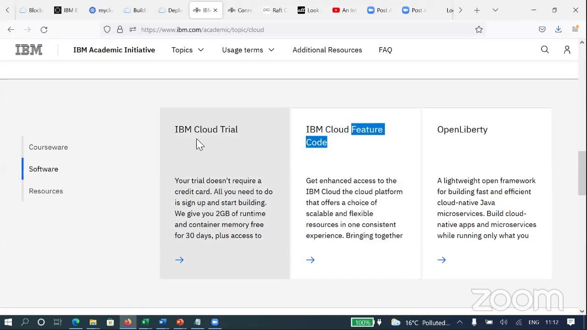Click the weather 16°C Polluted widget
Image resolution: width=587 pixels, height=330 pixels.
point(420,322)
